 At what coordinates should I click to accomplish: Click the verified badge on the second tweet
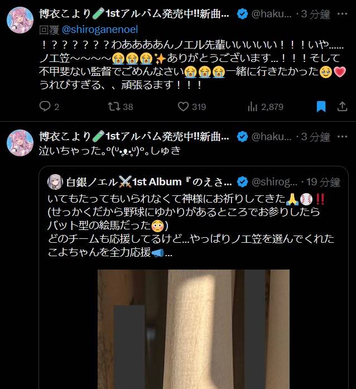tap(242, 137)
